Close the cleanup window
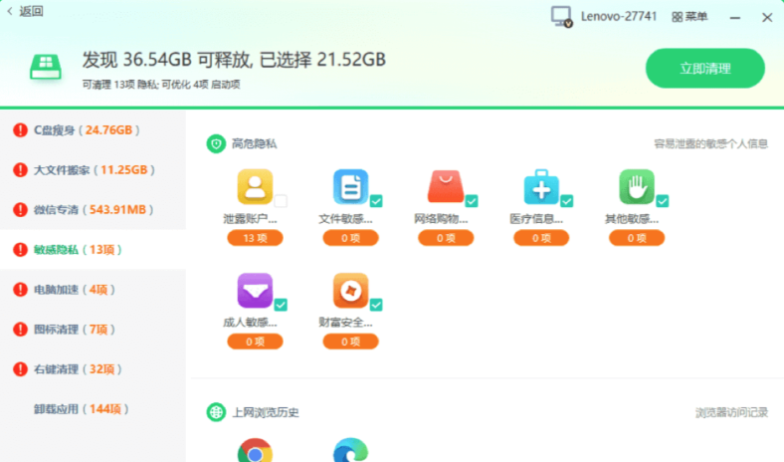The height and width of the screenshot is (462, 784). 767,18
